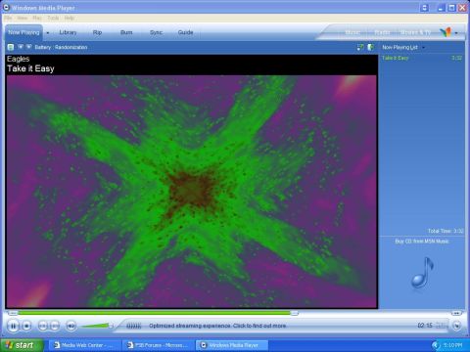Skip to next track button
This screenshot has width=470, height=352.
[55, 326]
